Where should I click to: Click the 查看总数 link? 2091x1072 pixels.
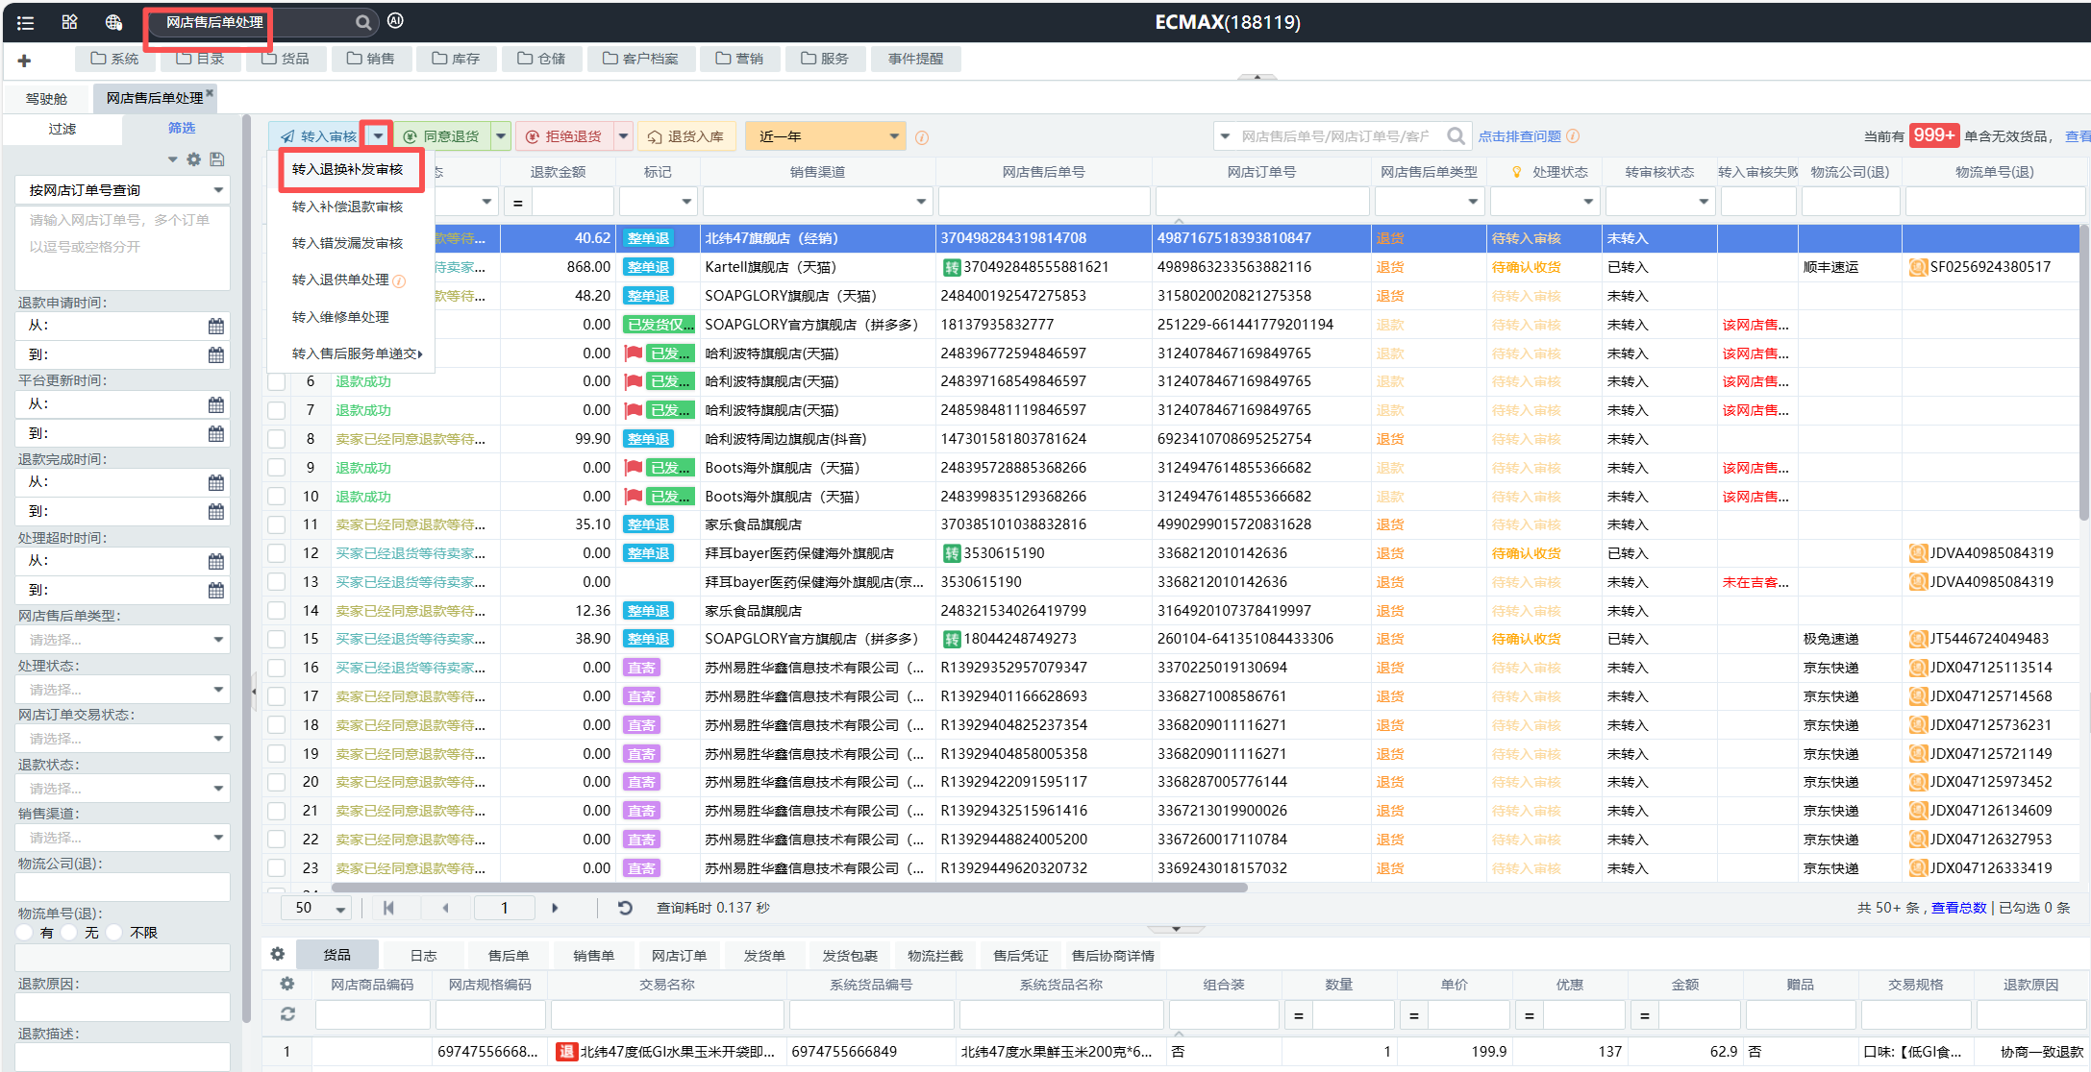tap(1958, 908)
